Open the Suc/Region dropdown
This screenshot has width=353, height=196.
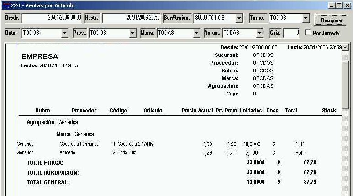pos(239,18)
